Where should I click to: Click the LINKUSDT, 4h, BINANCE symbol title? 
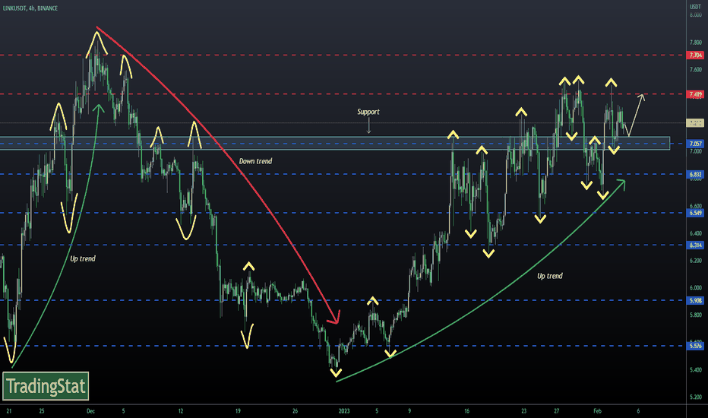click(30, 8)
